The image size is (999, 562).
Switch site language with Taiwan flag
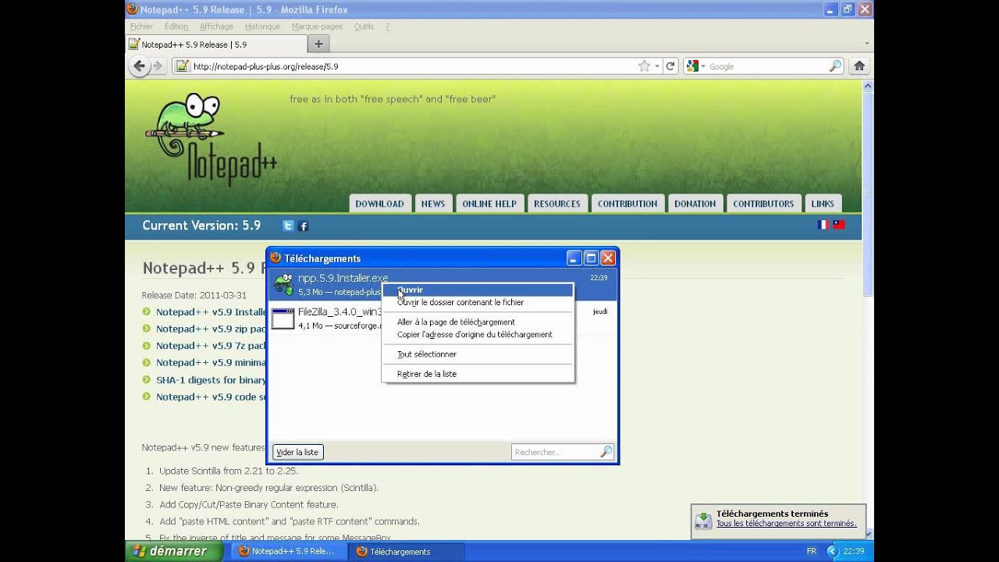click(839, 225)
